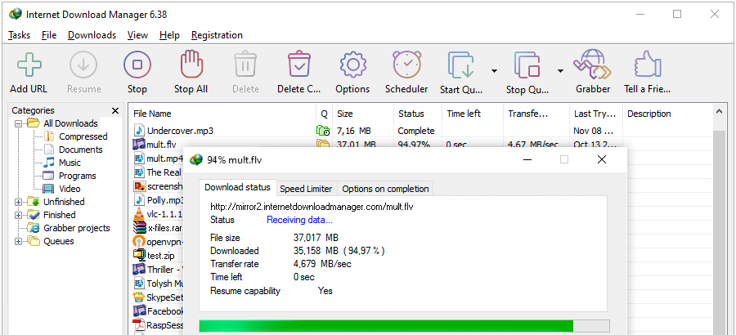Select the Programs category
Image resolution: width=736 pixels, height=335 pixels.
point(78,176)
